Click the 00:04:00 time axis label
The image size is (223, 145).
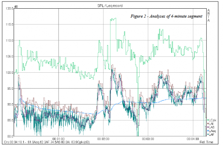(193, 139)
